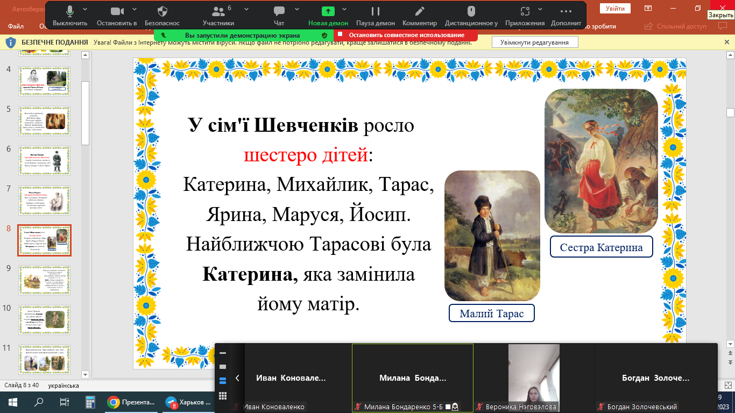This screenshot has width=735, height=413.
Task: Click Увімкнути редагування button
Action: tap(534, 42)
